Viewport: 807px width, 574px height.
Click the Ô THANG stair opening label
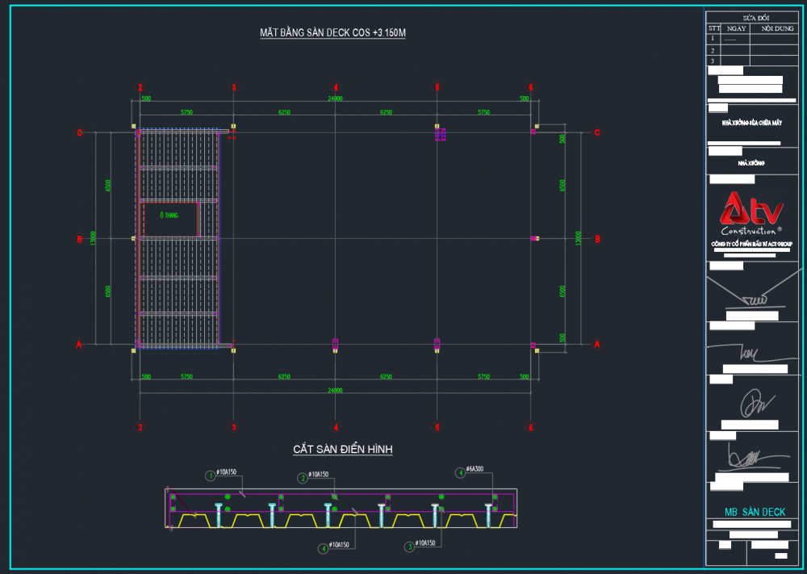pyautogui.click(x=169, y=216)
